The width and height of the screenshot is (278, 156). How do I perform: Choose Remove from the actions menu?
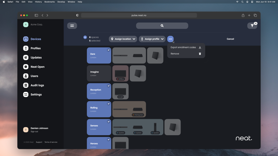[x=186, y=54]
